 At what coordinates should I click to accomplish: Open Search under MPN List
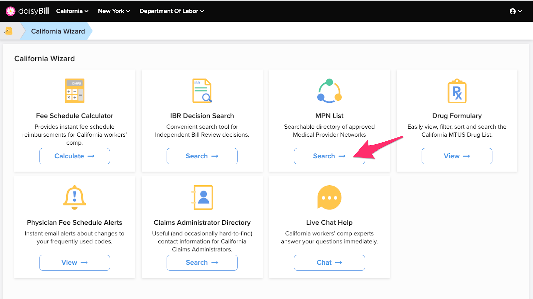329,156
